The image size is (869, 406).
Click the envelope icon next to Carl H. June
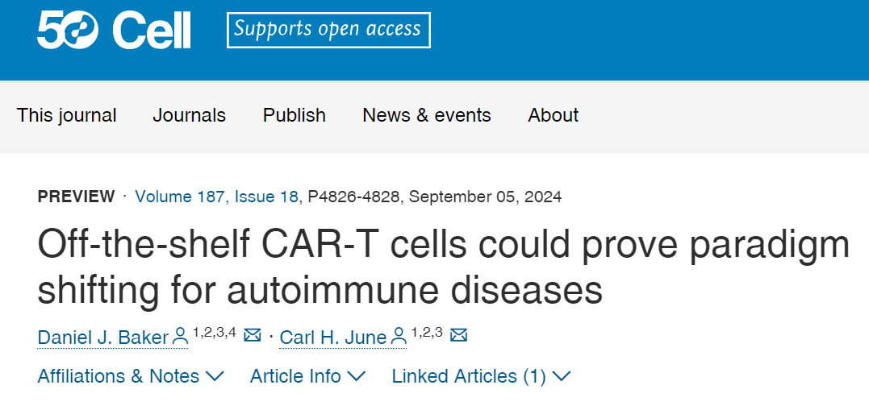point(459,335)
